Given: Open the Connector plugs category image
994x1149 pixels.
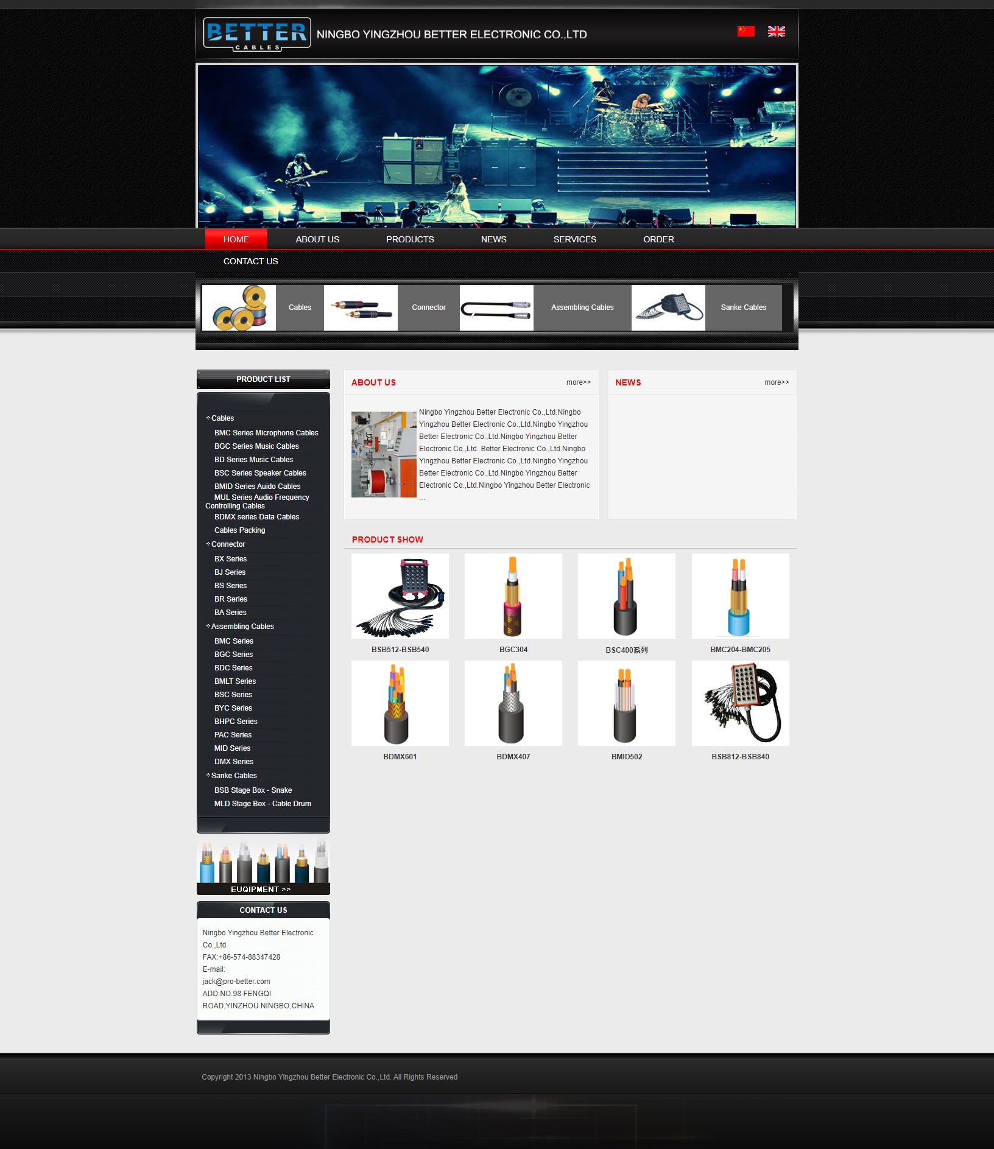Looking at the screenshot, I should click(361, 308).
